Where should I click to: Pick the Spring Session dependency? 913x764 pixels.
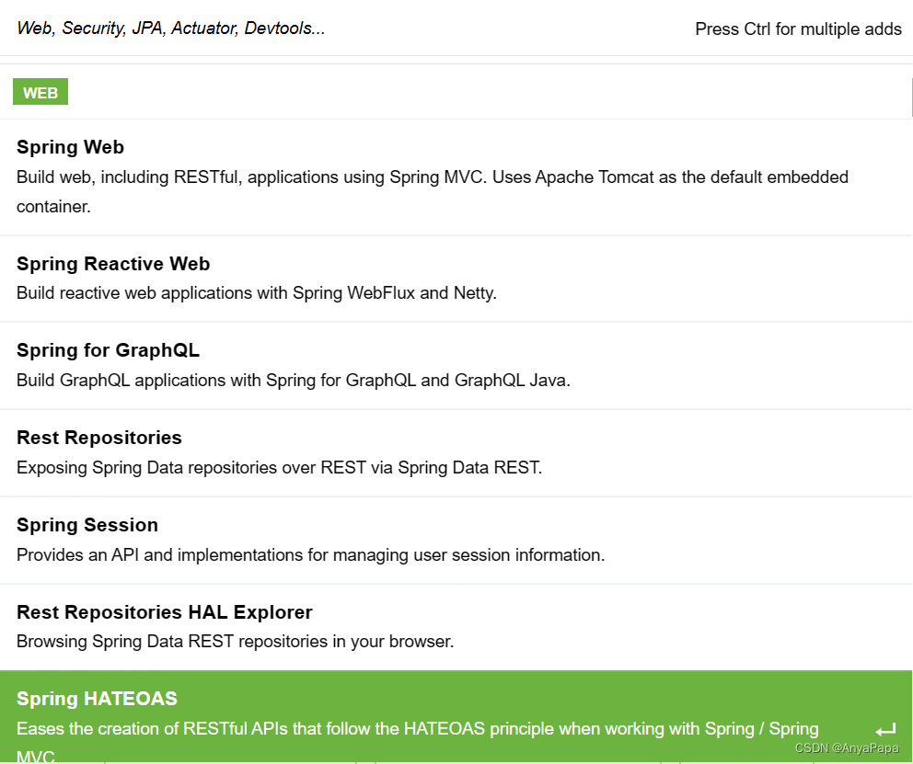click(456, 541)
